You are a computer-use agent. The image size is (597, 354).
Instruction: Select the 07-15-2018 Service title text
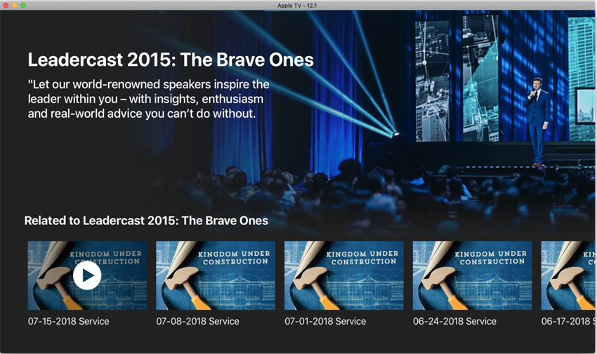[69, 321]
